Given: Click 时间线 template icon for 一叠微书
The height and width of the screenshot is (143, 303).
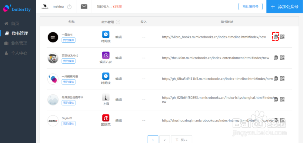Looking at the screenshot, I should click(x=106, y=35).
